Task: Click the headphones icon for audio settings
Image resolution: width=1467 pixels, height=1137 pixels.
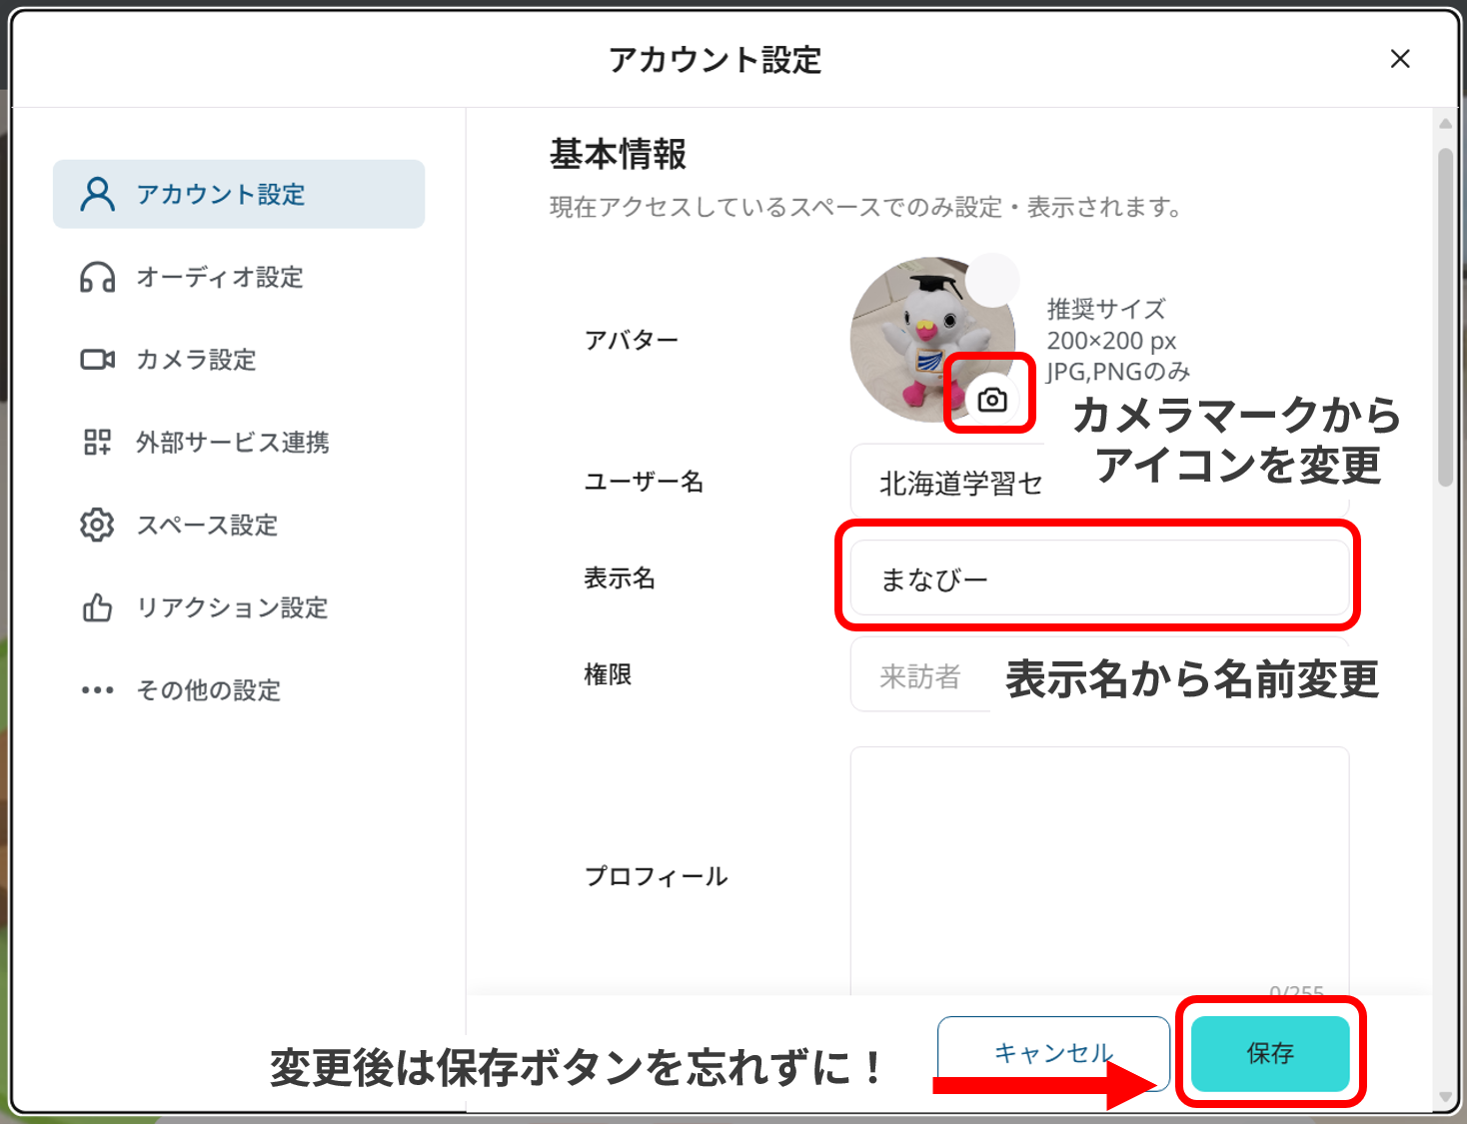Action: pyautogui.click(x=98, y=277)
